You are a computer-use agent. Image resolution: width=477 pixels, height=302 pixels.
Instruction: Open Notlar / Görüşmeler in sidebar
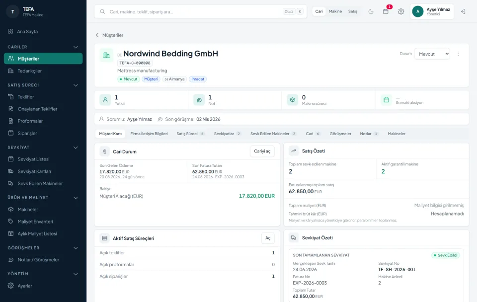pos(43,260)
